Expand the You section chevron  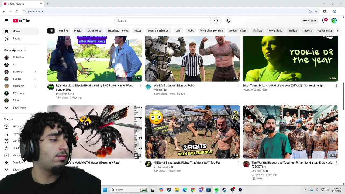point(12,119)
